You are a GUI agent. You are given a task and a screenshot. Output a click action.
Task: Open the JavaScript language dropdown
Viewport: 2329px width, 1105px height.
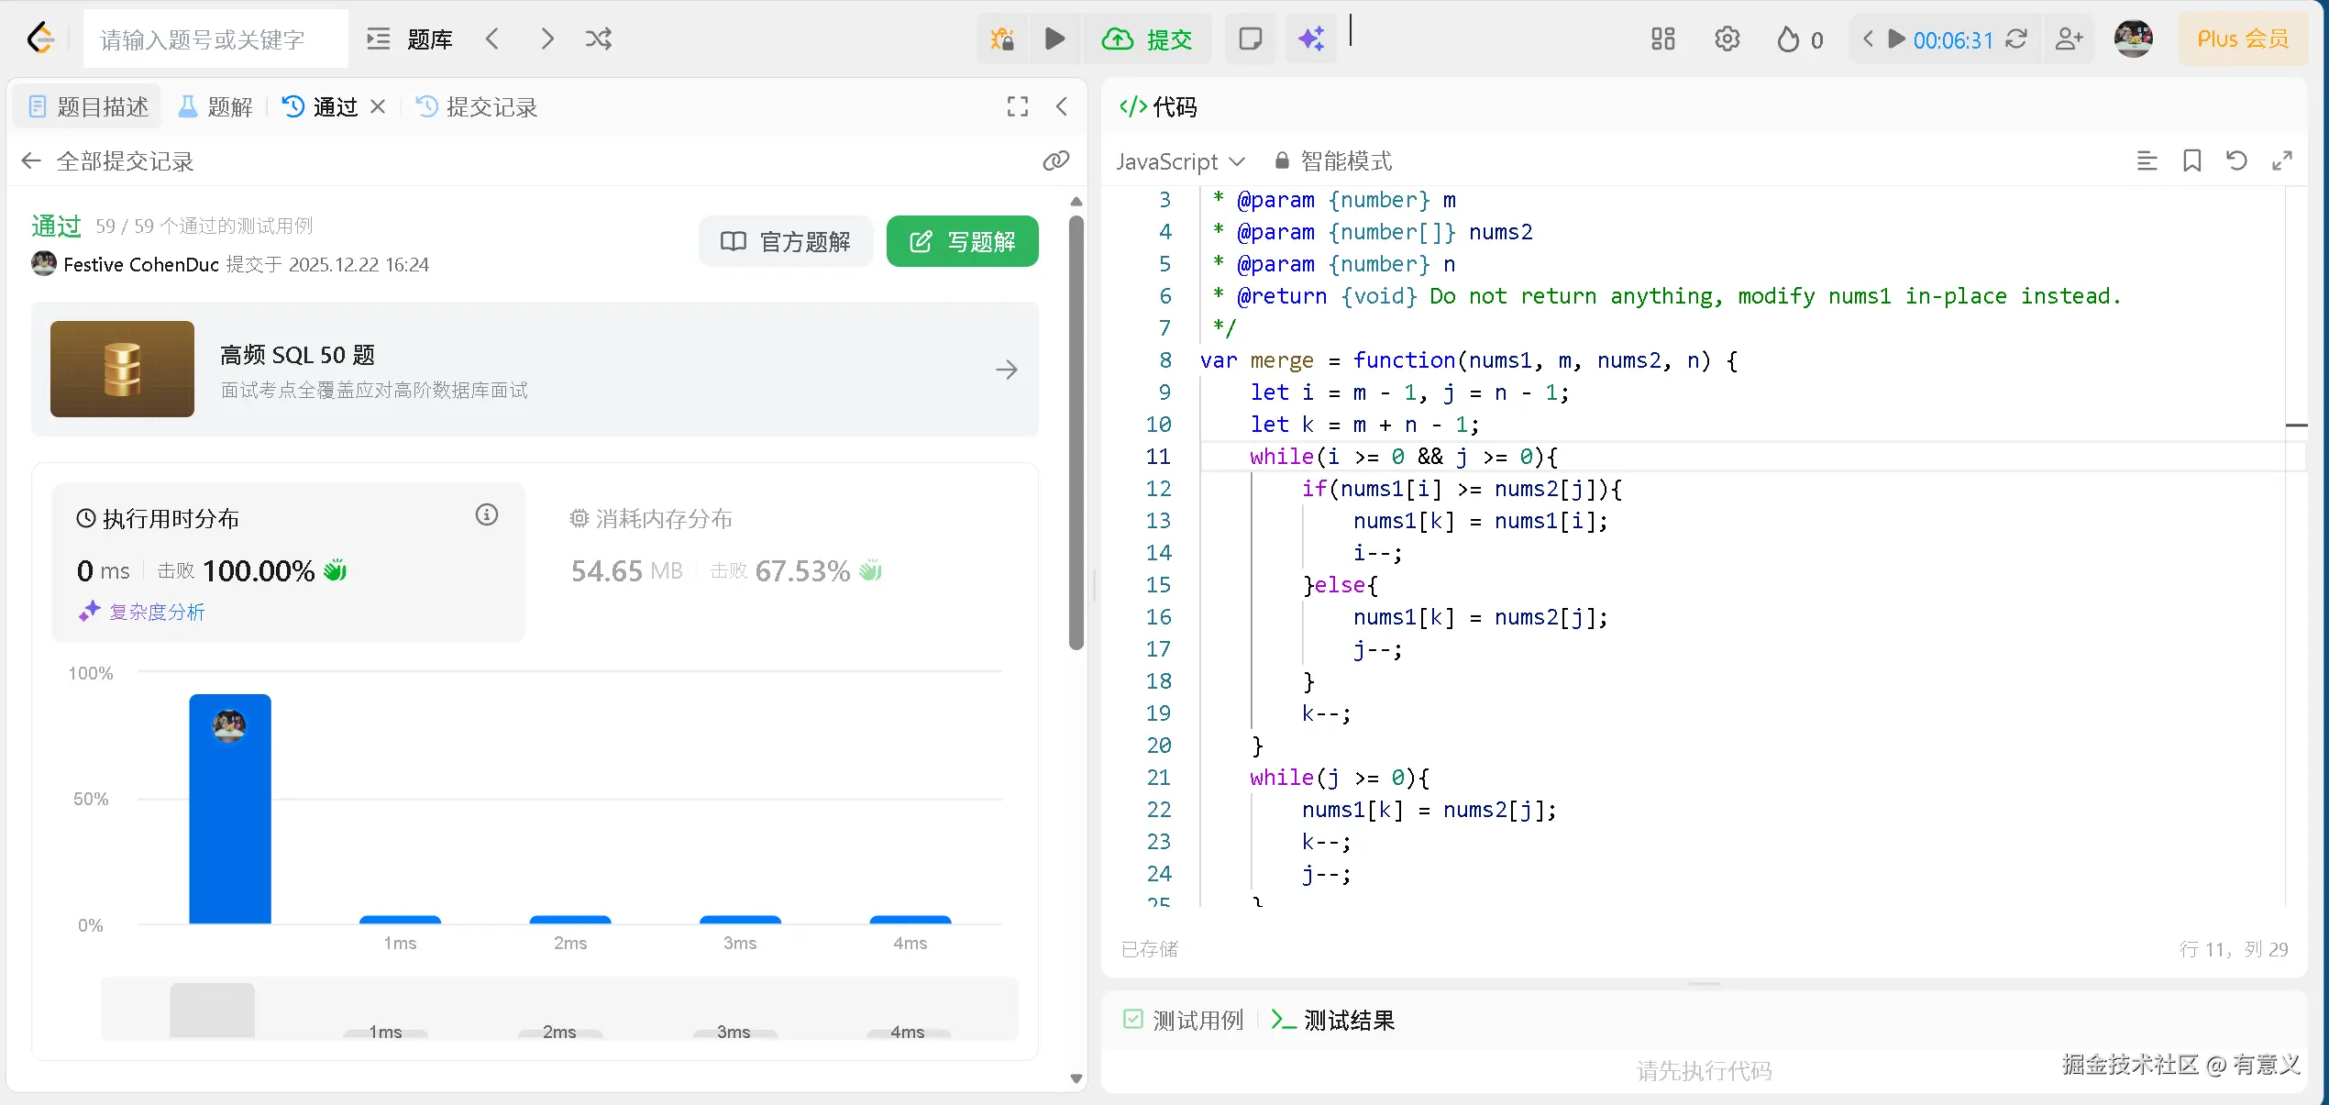pos(1180,161)
